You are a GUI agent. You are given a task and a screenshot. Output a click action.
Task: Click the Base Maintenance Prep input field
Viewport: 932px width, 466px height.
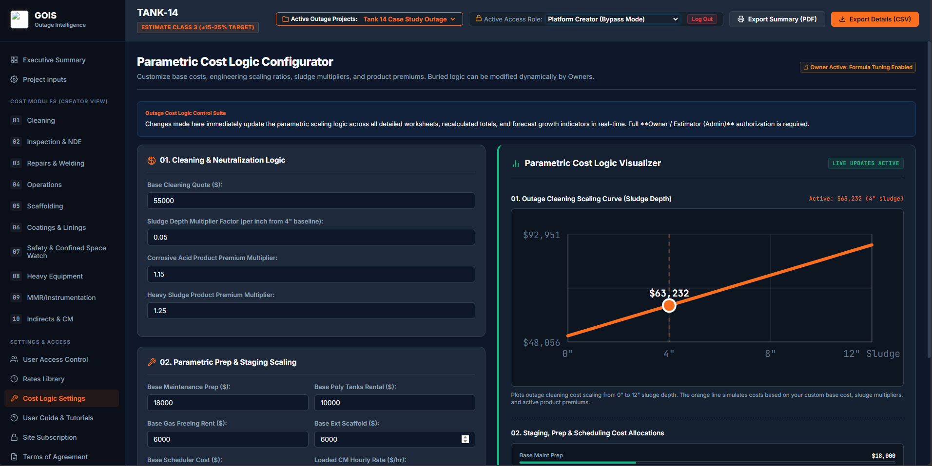click(228, 403)
